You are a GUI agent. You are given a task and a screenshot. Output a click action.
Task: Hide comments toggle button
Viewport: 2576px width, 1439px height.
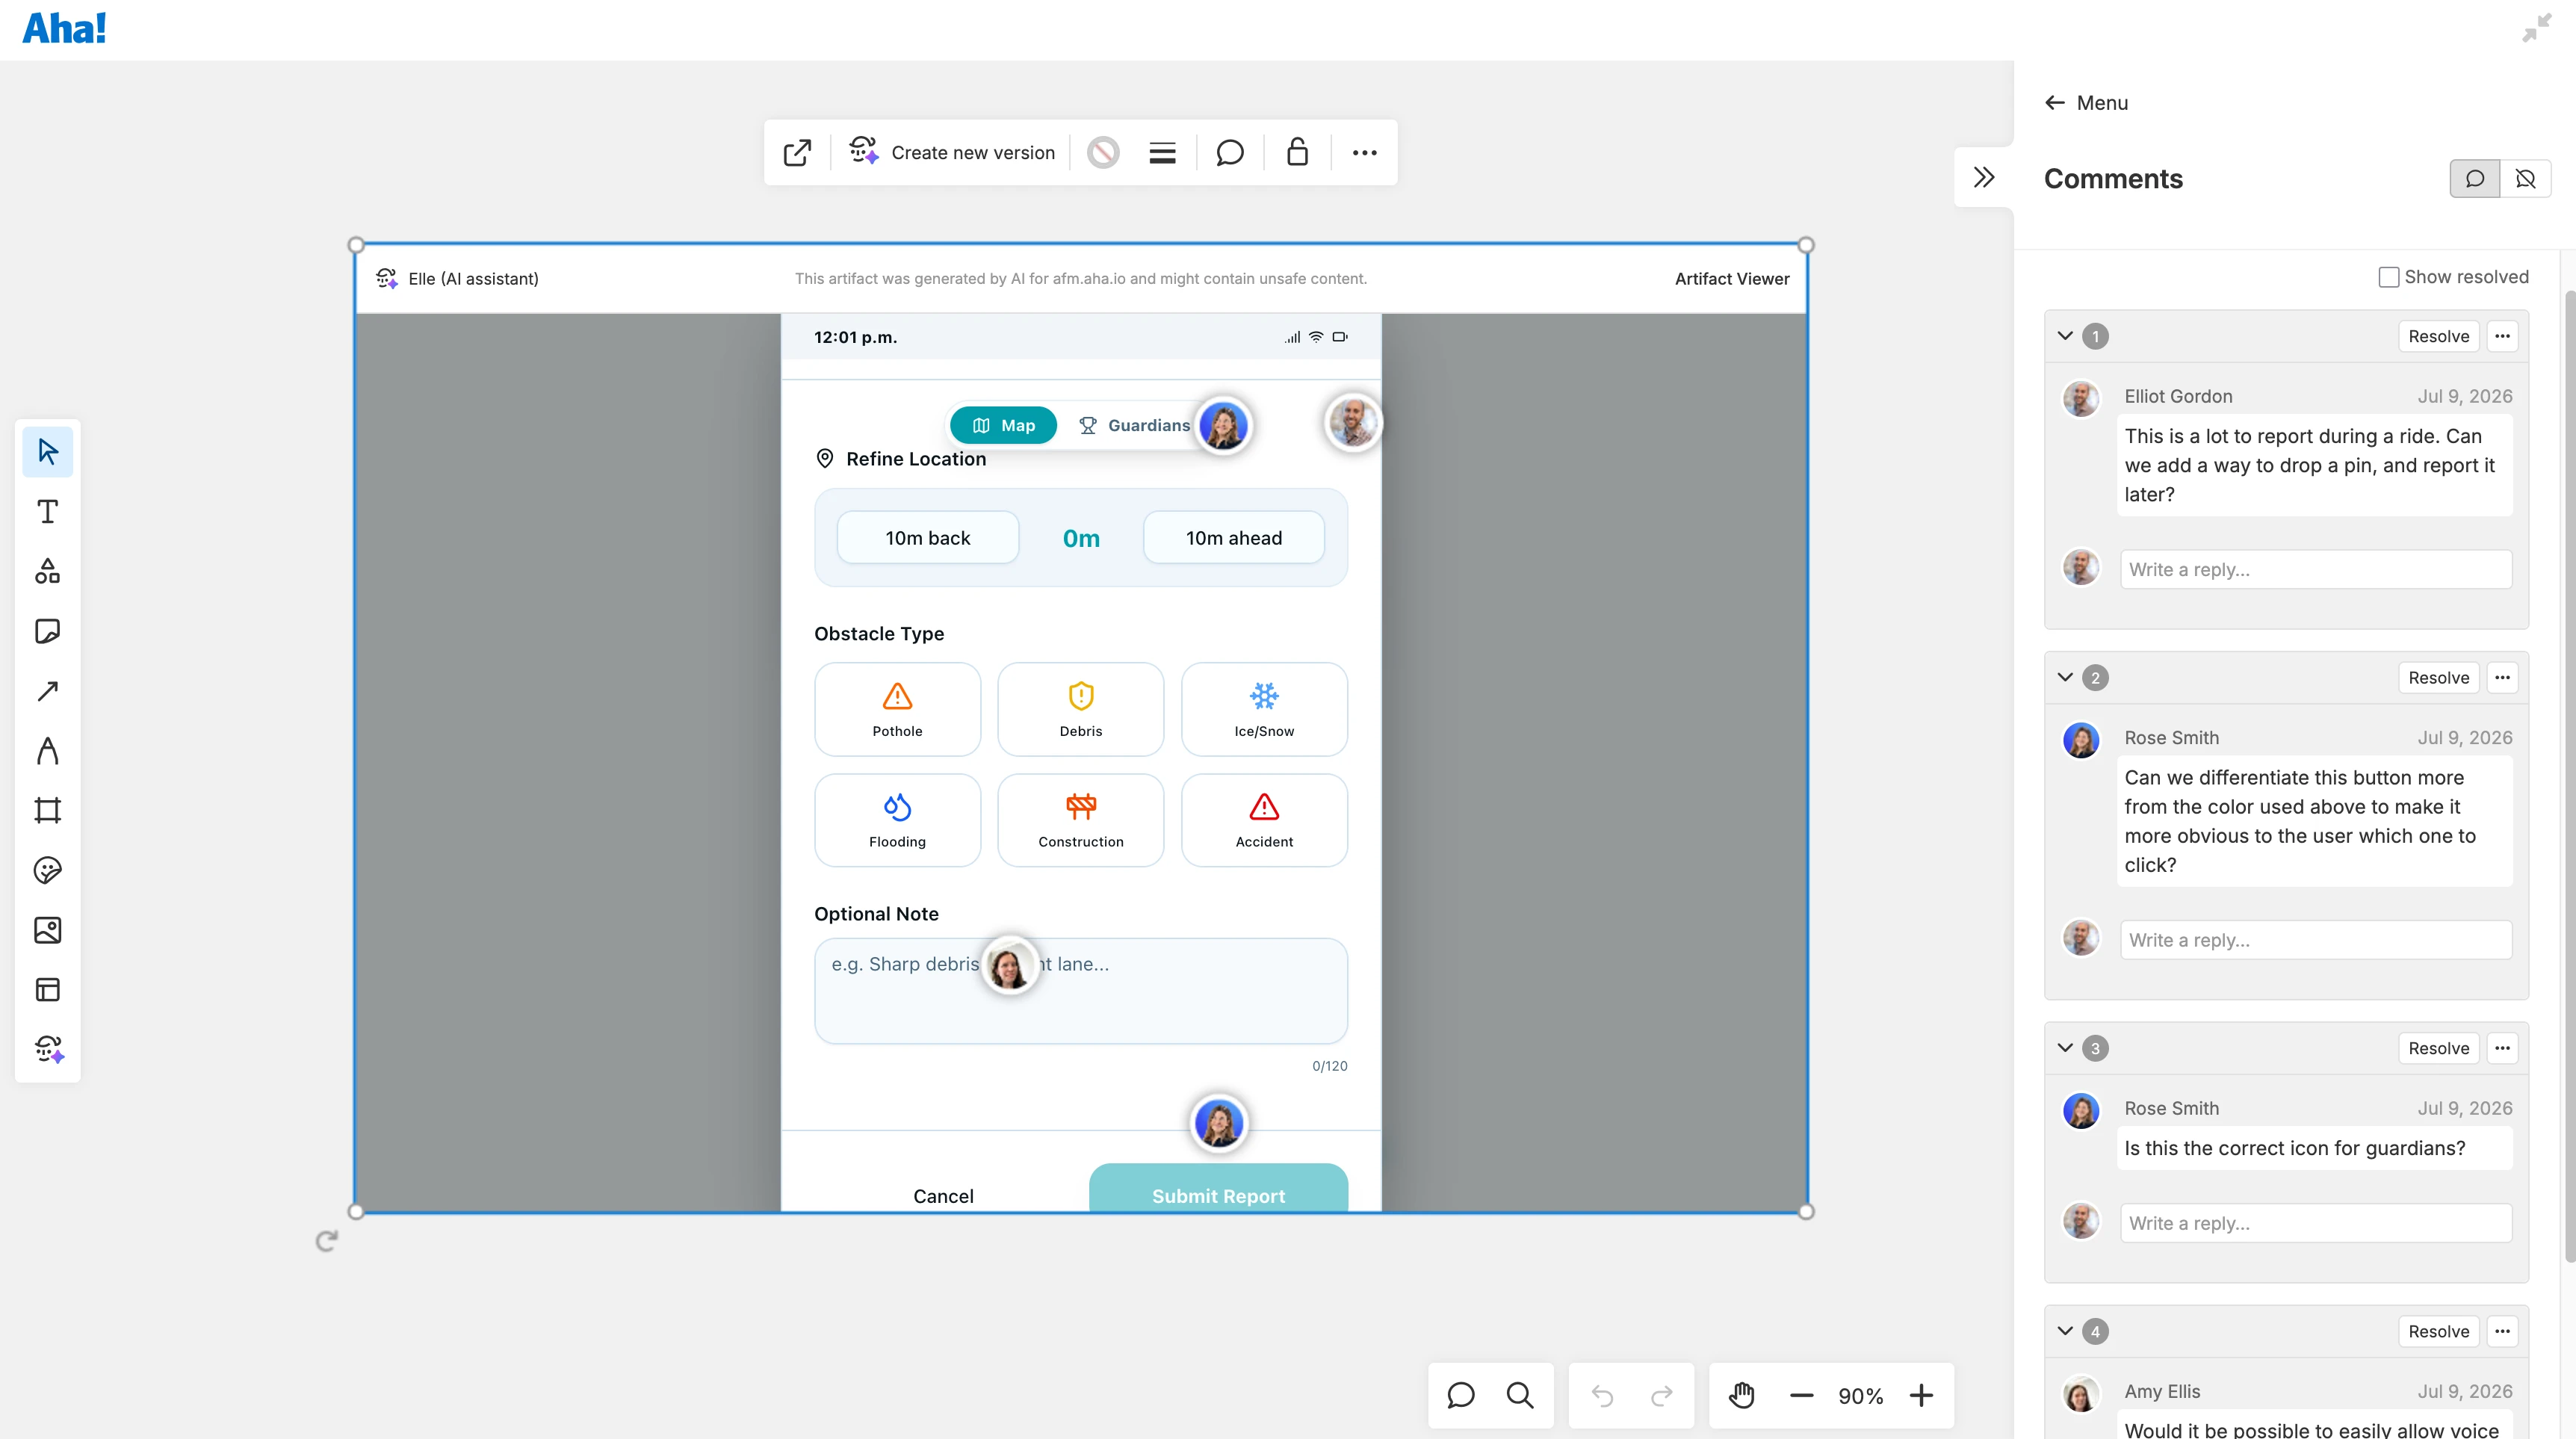2526,179
